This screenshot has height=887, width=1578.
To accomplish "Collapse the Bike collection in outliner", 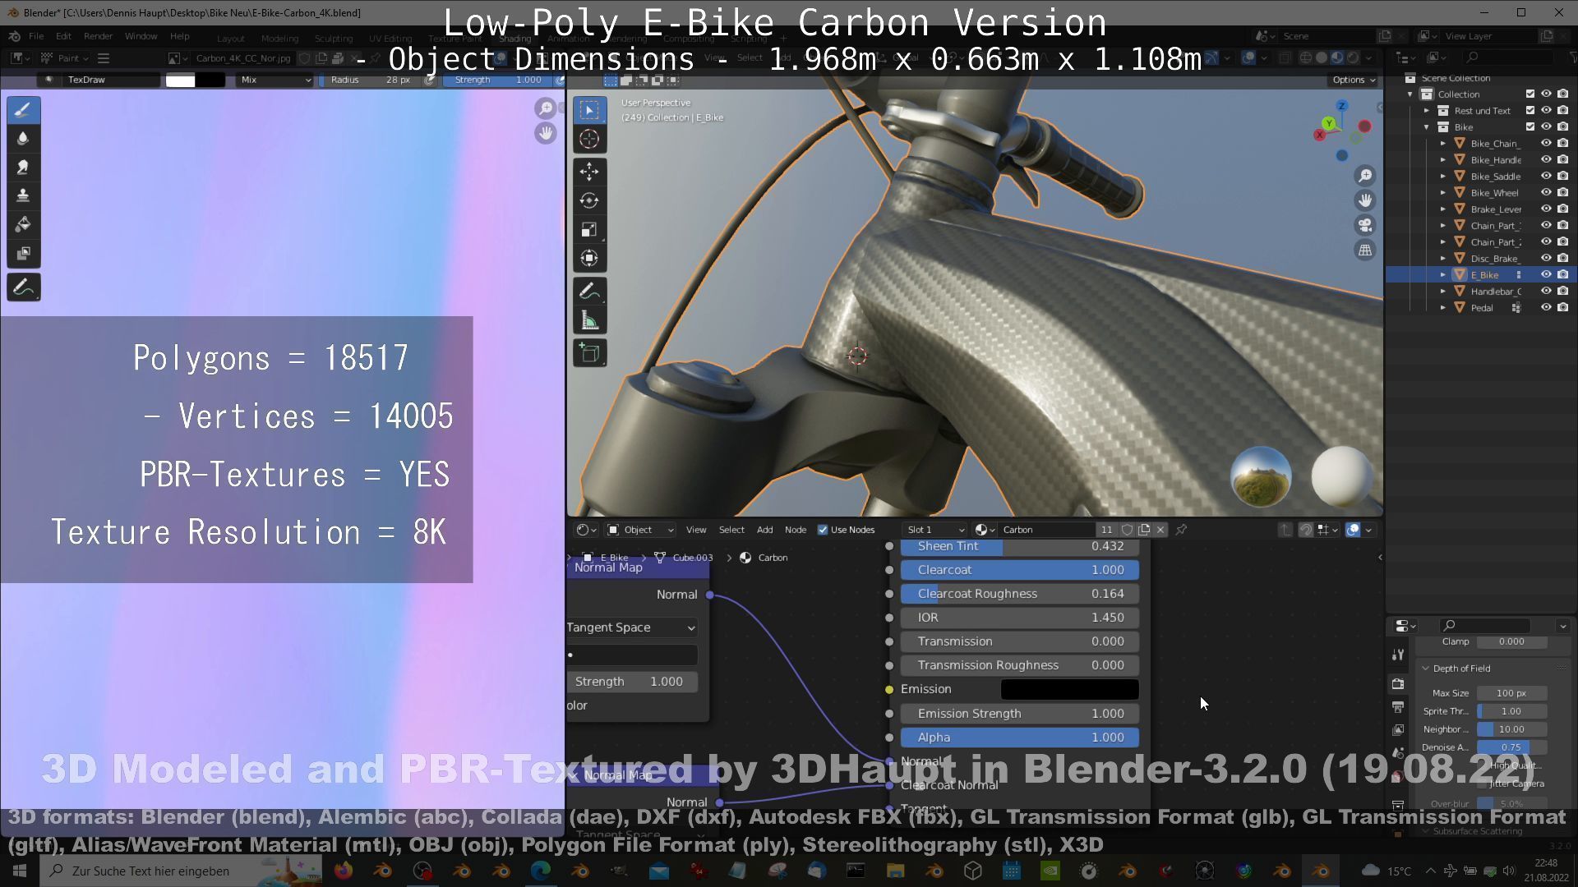I will (1427, 126).
